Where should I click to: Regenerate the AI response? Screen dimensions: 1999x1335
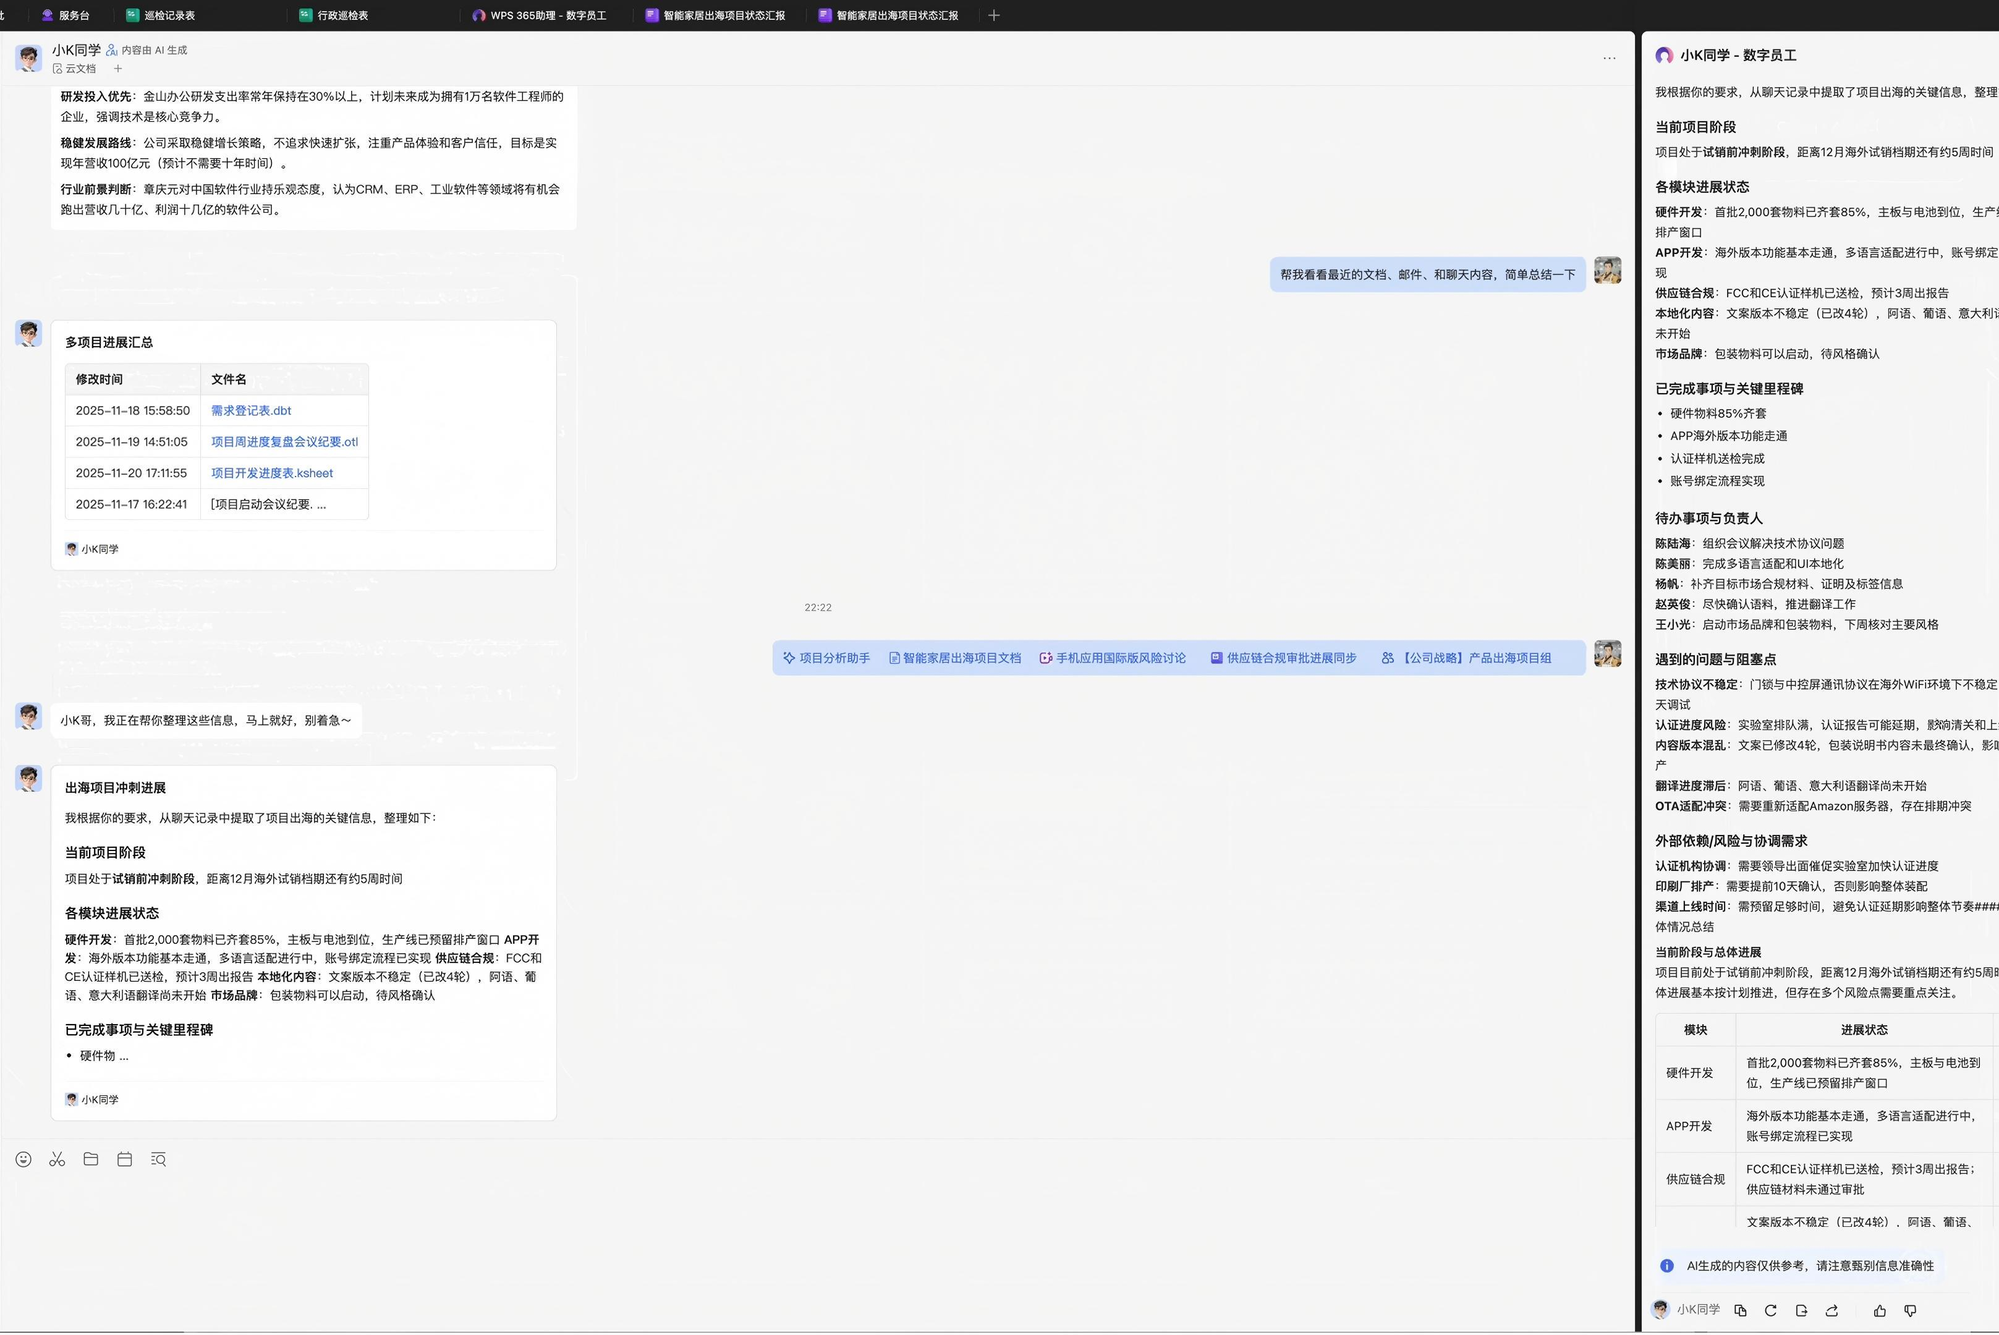tap(1771, 1311)
